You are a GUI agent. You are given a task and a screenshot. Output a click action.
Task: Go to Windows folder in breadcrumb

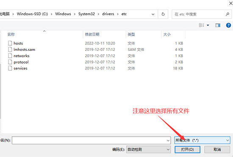(x=63, y=14)
